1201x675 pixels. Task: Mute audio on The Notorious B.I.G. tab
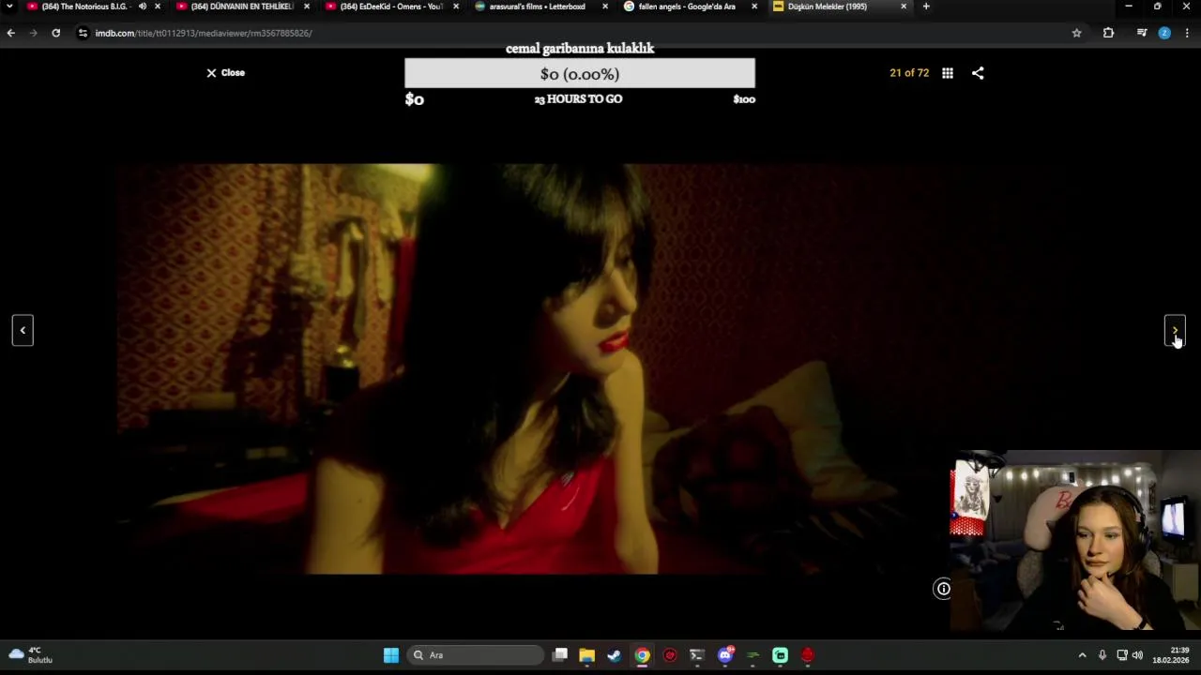[143, 7]
